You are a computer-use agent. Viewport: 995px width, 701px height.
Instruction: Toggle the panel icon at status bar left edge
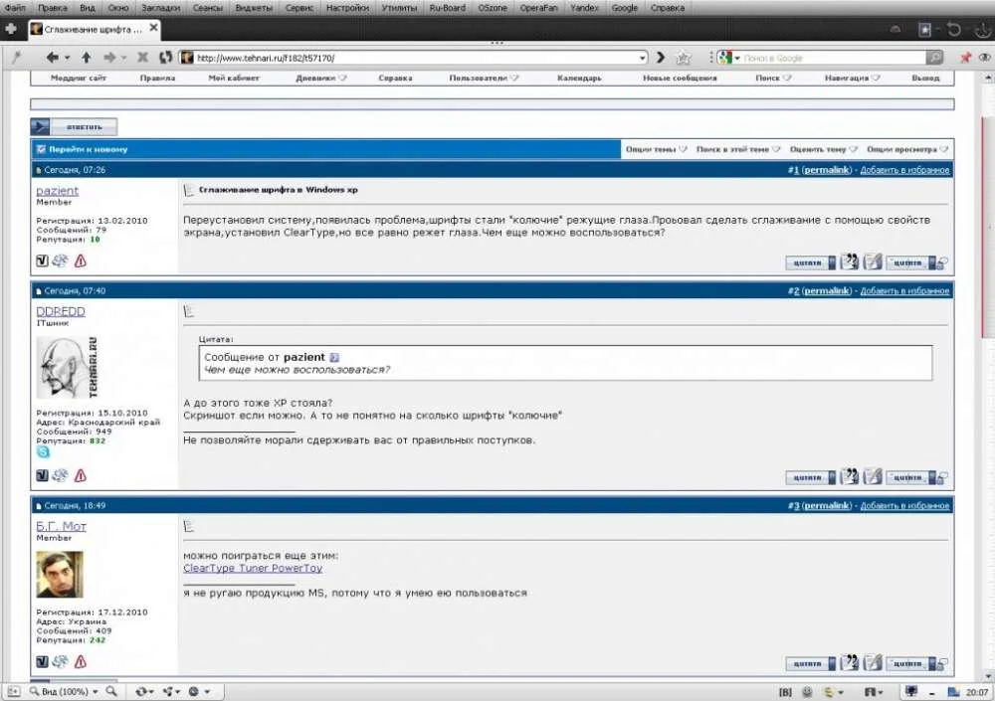[x=13, y=691]
